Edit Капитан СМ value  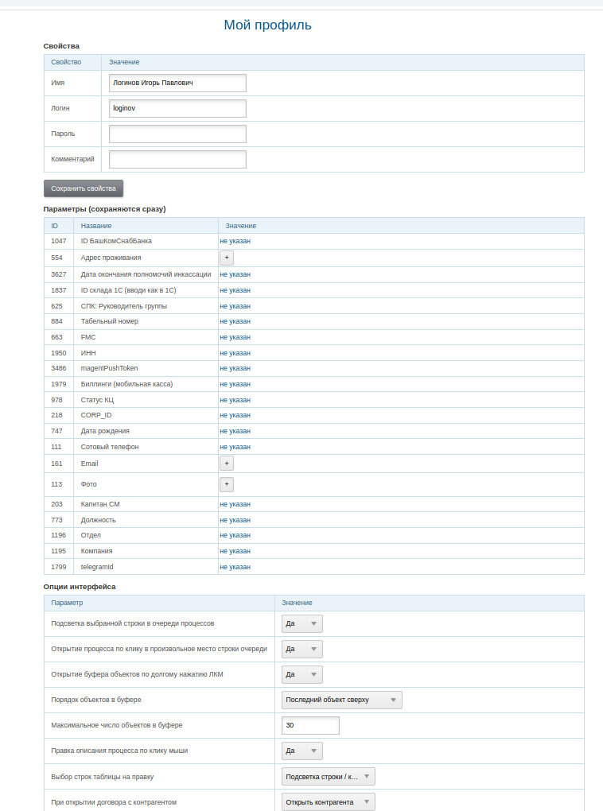(235, 504)
